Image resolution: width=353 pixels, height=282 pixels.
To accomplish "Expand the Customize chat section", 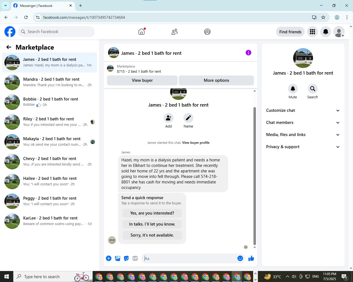I will point(303,110).
